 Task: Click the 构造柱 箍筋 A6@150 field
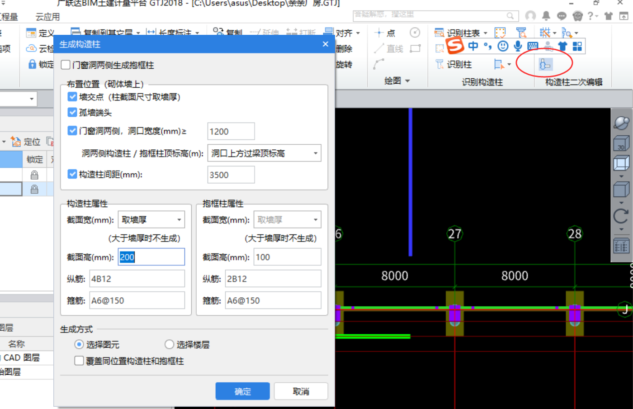[137, 300]
